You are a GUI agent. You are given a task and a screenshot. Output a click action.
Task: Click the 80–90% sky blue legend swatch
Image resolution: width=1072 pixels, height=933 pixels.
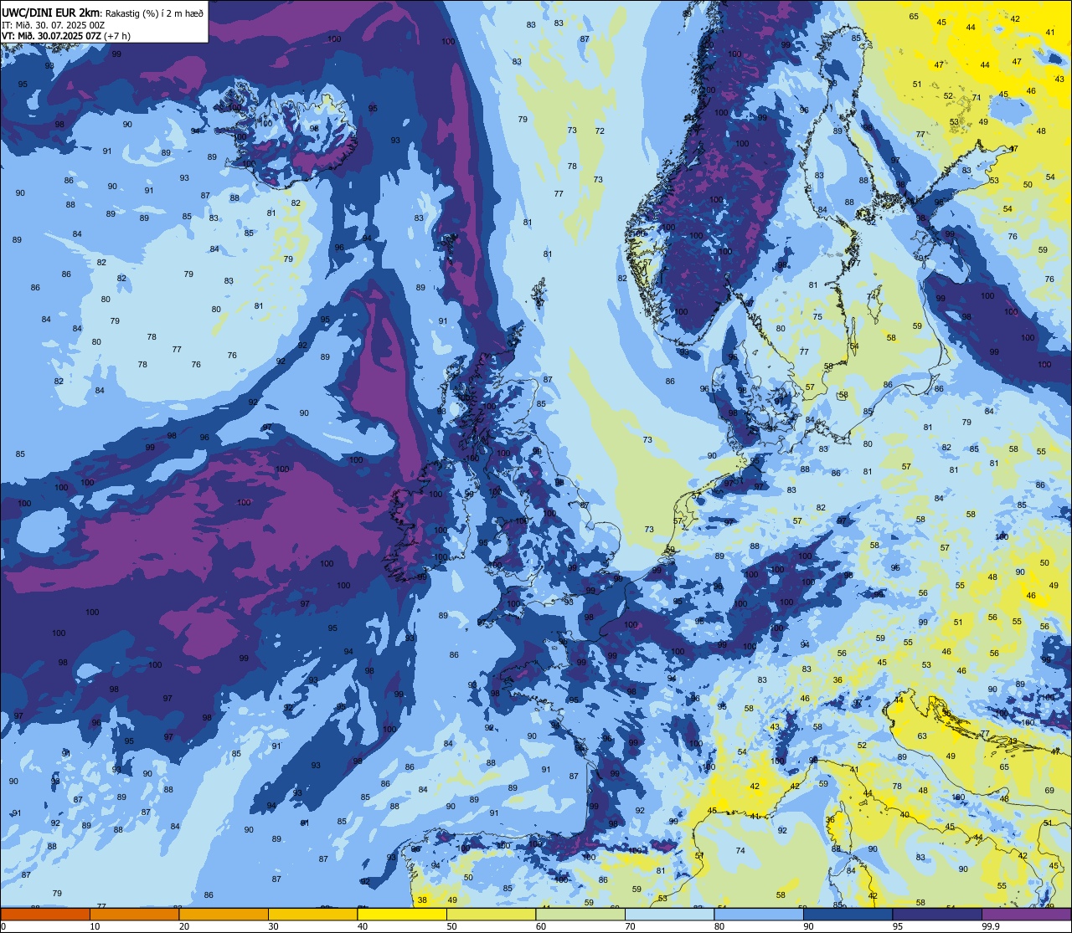pyautogui.click(x=759, y=914)
